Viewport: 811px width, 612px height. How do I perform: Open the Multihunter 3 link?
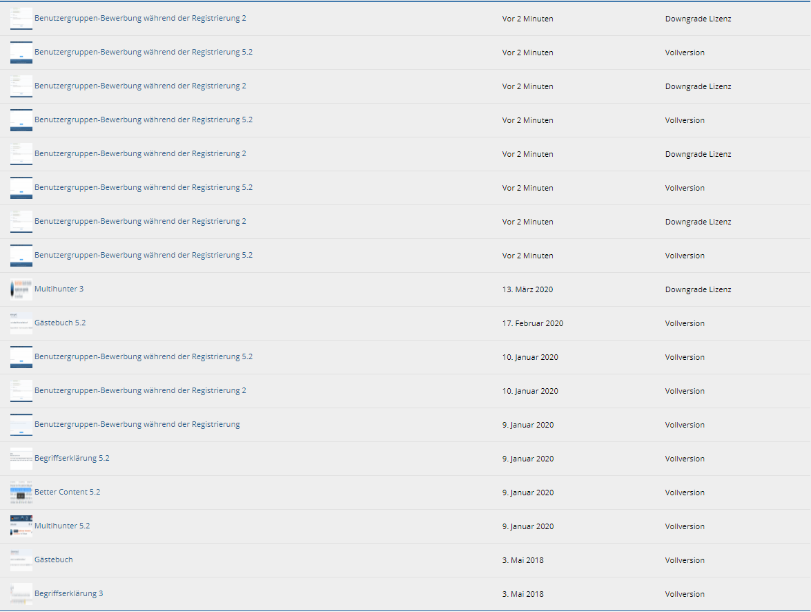[x=59, y=289]
